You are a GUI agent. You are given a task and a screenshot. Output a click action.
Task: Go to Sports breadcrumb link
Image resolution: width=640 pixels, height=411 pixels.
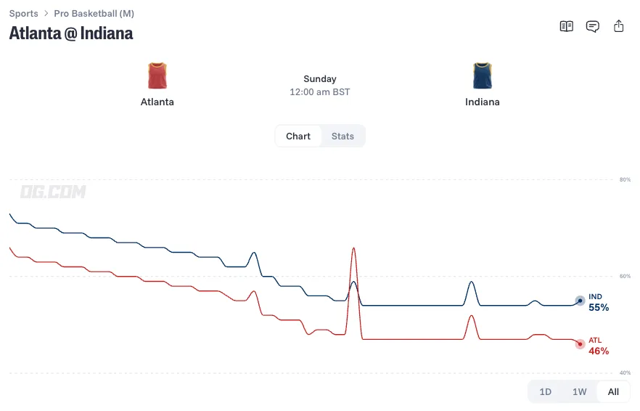coord(24,14)
